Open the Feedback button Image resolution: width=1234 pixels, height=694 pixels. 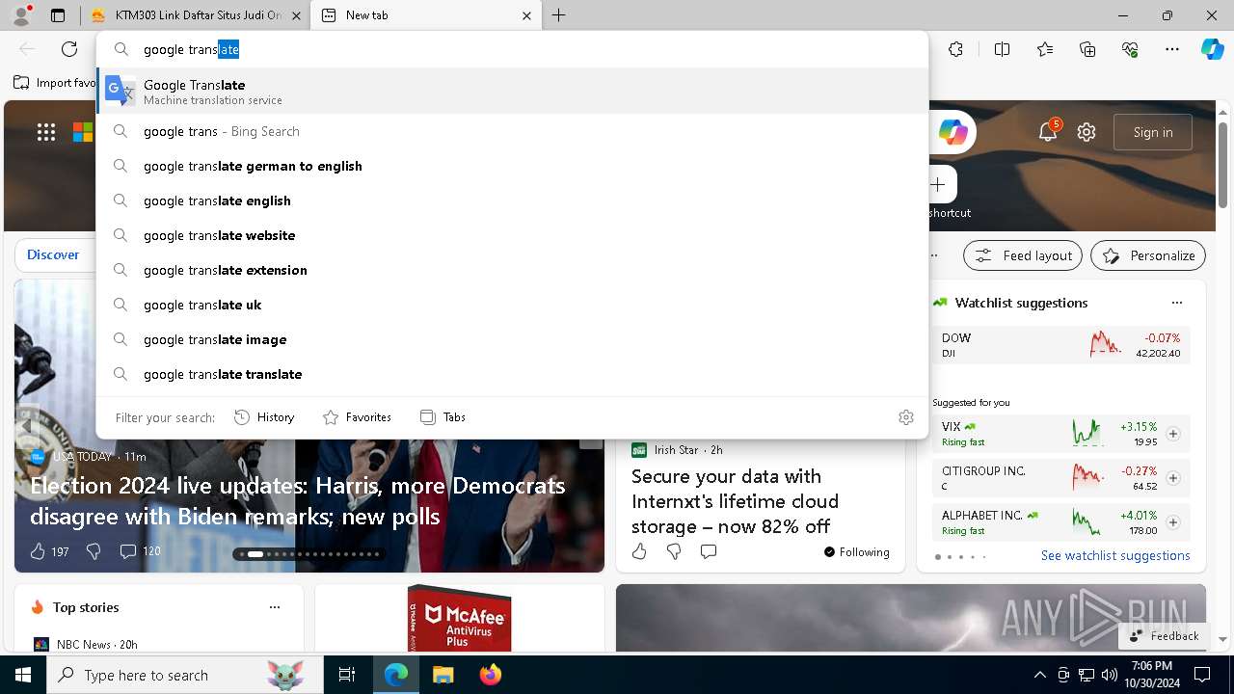[1164, 636]
